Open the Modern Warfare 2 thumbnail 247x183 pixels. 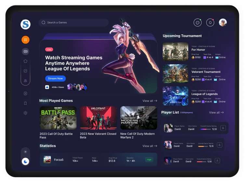coord(139,118)
